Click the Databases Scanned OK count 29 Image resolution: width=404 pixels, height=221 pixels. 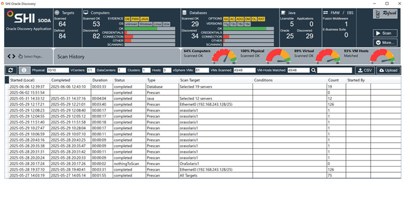click(x=195, y=24)
